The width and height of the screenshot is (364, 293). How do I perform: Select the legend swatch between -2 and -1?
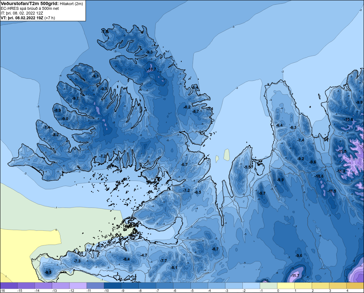coord(251,286)
